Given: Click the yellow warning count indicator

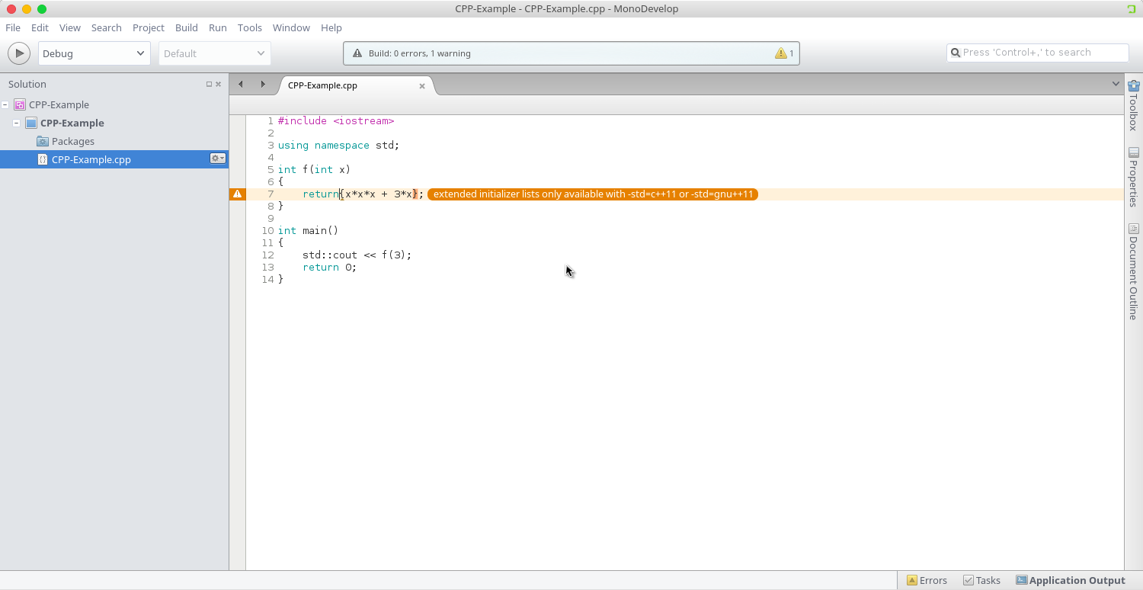Looking at the screenshot, I should (784, 53).
